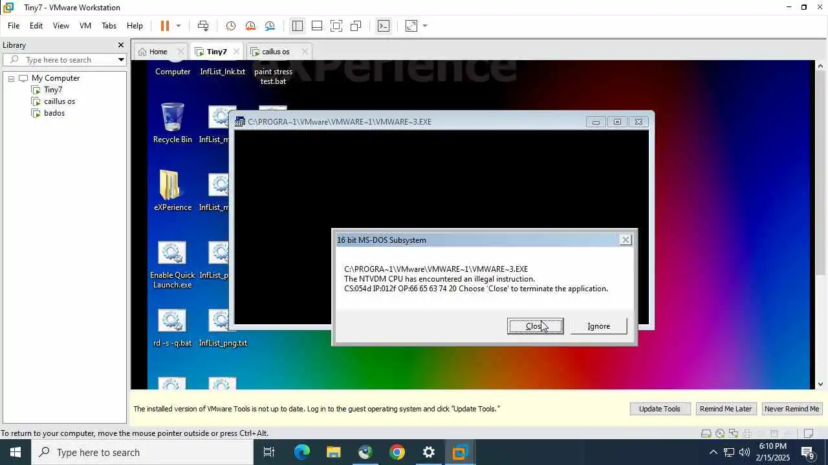Open the VM menu

pyautogui.click(x=85, y=26)
